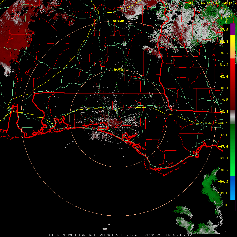Select the -63.1 scale value
The width and height of the screenshot is (237, 237).
coord(223,158)
